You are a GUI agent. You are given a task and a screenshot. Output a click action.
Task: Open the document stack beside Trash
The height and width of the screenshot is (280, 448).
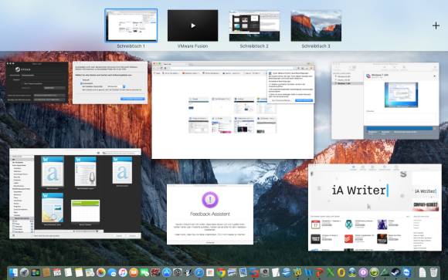(x=423, y=272)
